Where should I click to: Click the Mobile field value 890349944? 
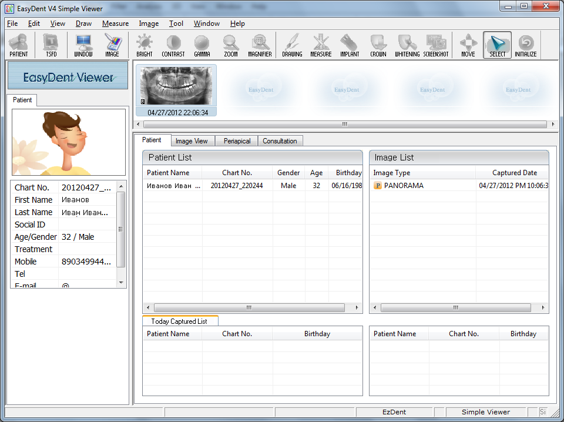(x=86, y=262)
